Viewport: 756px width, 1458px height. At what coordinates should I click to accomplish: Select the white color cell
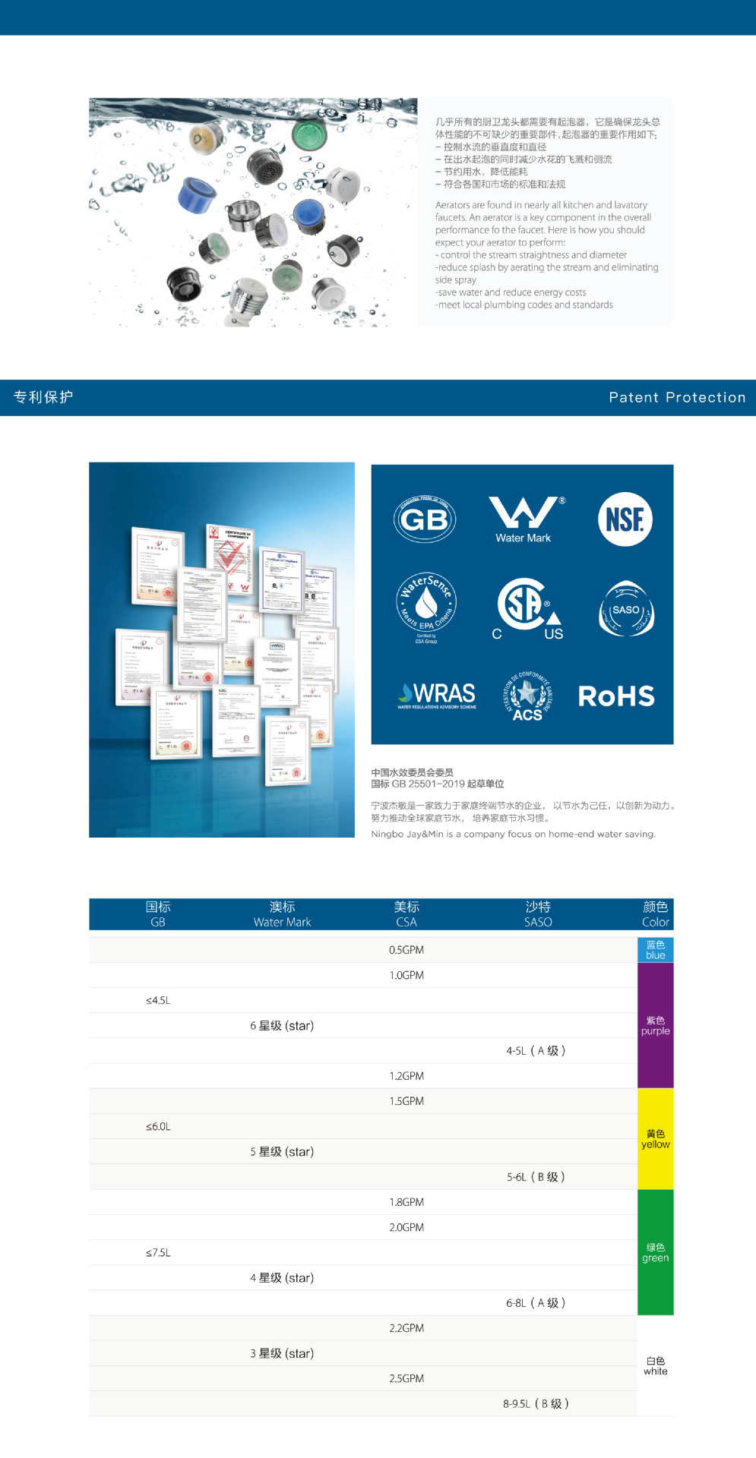656,1366
